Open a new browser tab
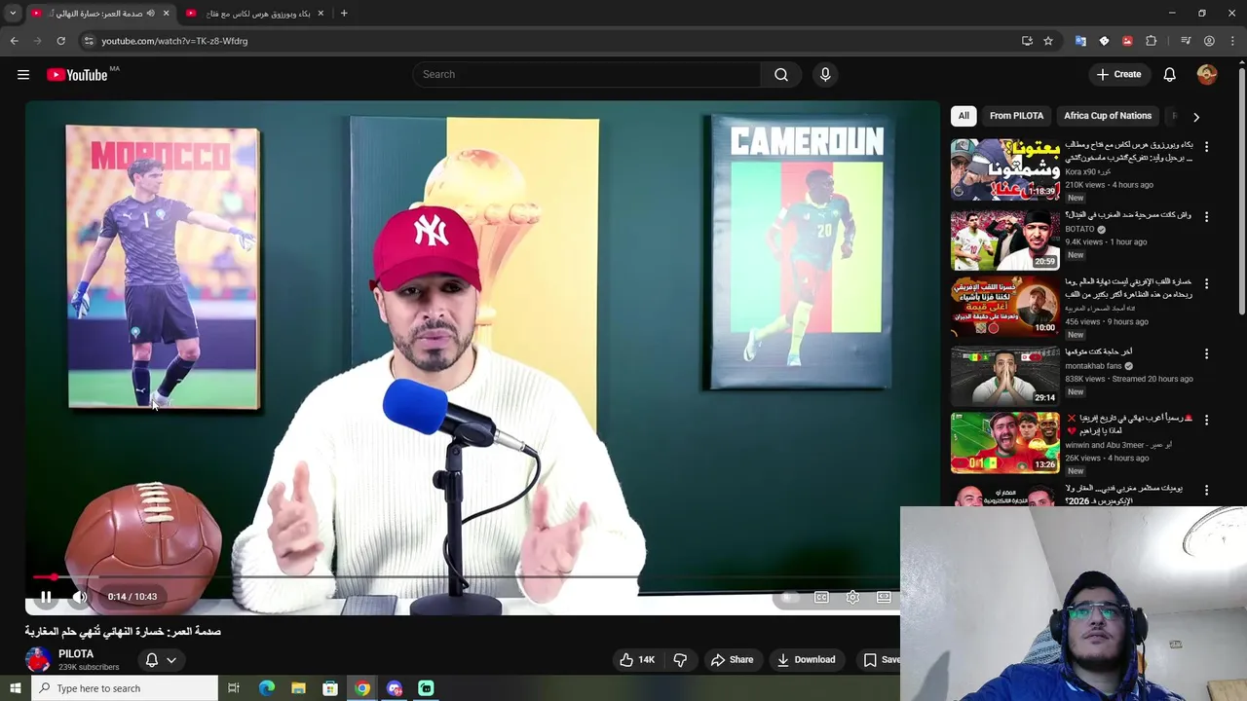Viewport: 1247px width, 701px height. (x=344, y=14)
